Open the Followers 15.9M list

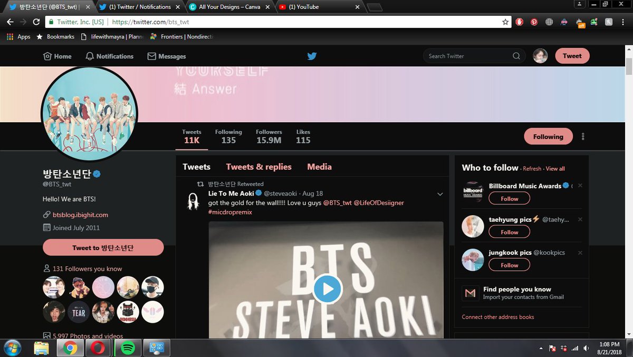tap(269, 136)
